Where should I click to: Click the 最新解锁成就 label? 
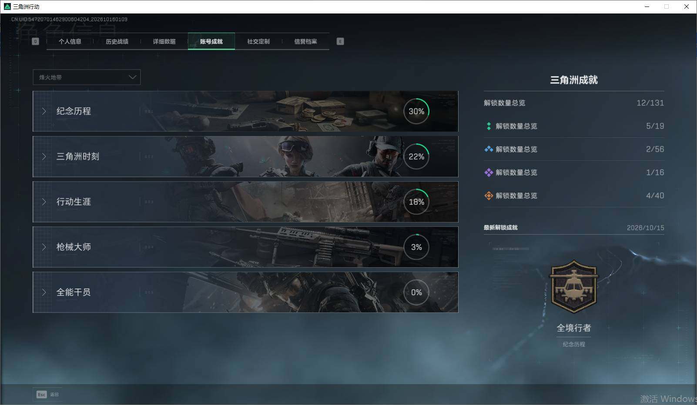(x=501, y=228)
